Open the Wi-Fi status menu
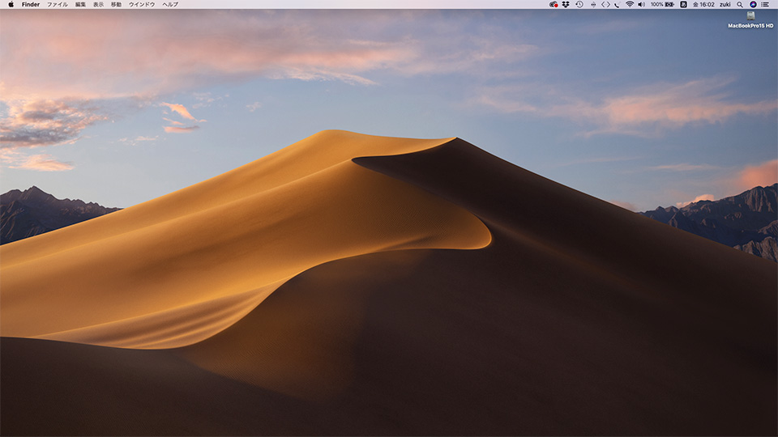 pyautogui.click(x=630, y=5)
